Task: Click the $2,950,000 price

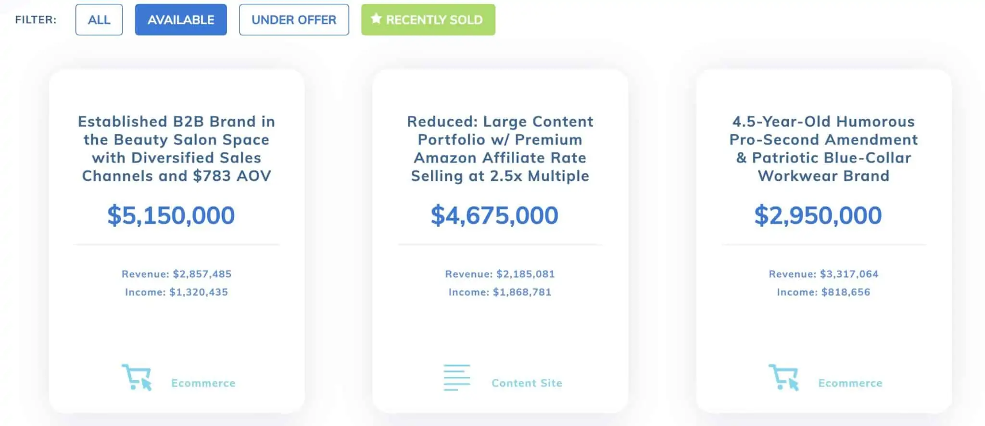Action: point(818,215)
